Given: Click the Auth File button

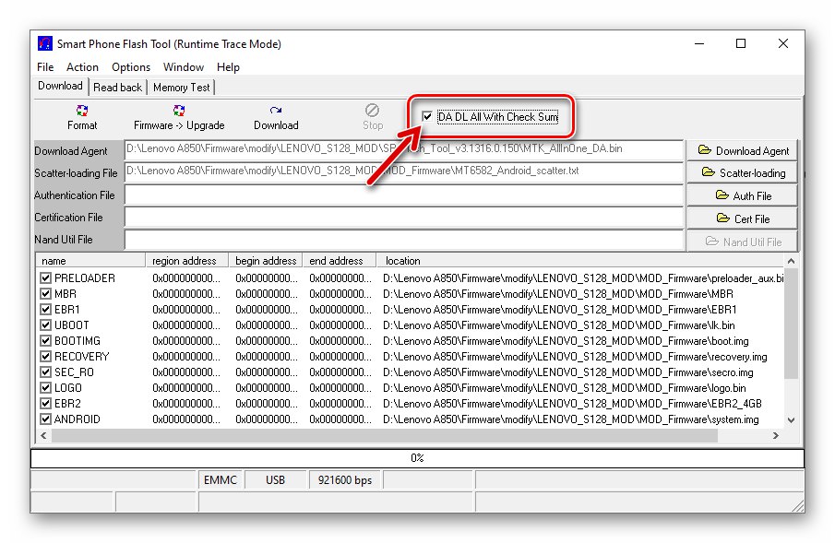Looking at the screenshot, I should (743, 195).
